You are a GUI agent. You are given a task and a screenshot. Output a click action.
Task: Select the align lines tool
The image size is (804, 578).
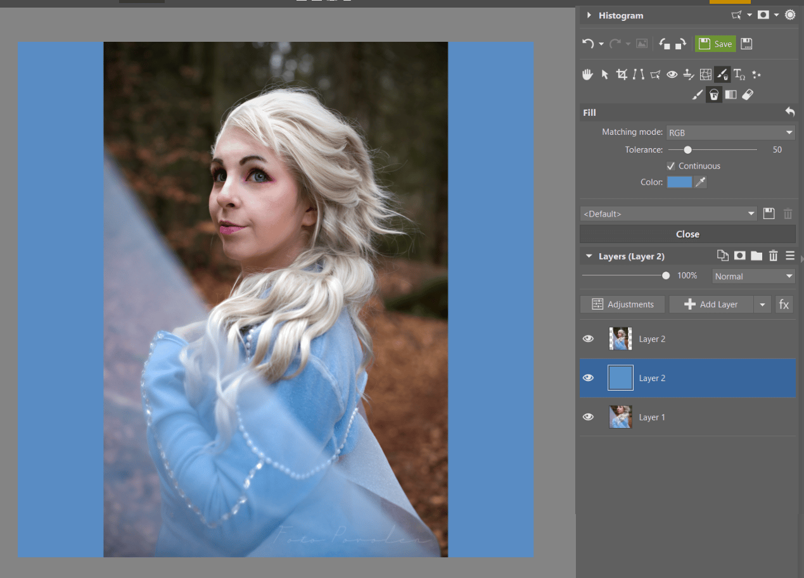pyautogui.click(x=639, y=75)
